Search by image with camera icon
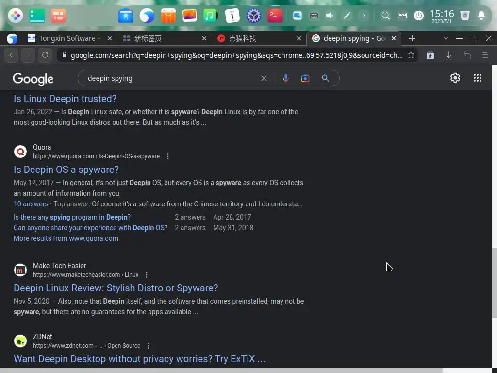 click(305, 78)
